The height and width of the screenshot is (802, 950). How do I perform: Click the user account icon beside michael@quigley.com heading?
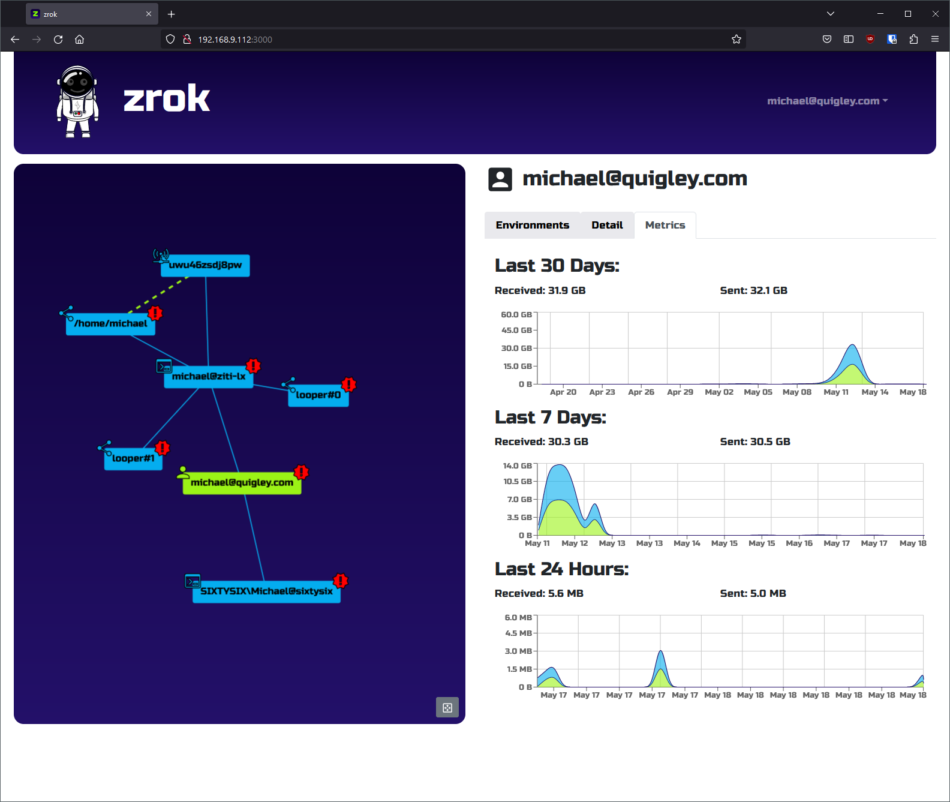pos(500,179)
